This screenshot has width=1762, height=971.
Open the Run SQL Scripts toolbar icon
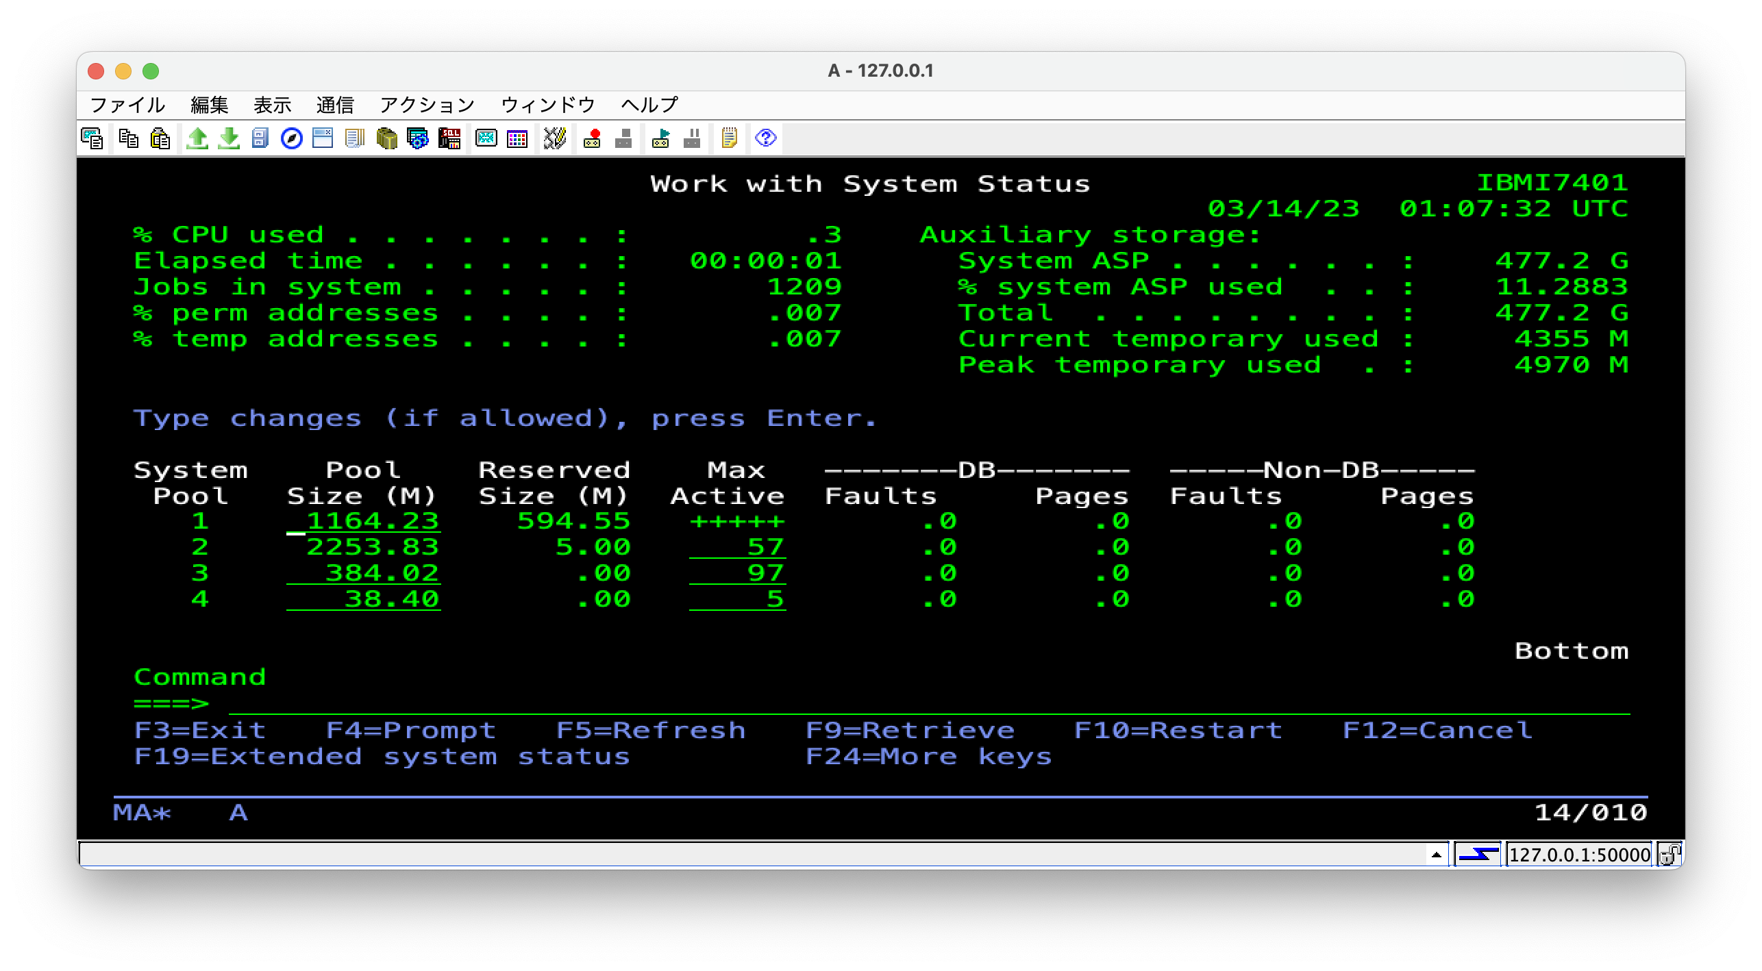(449, 138)
